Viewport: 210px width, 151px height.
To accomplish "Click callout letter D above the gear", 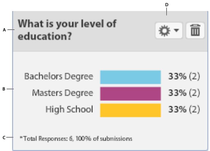I will tap(167, 5).
